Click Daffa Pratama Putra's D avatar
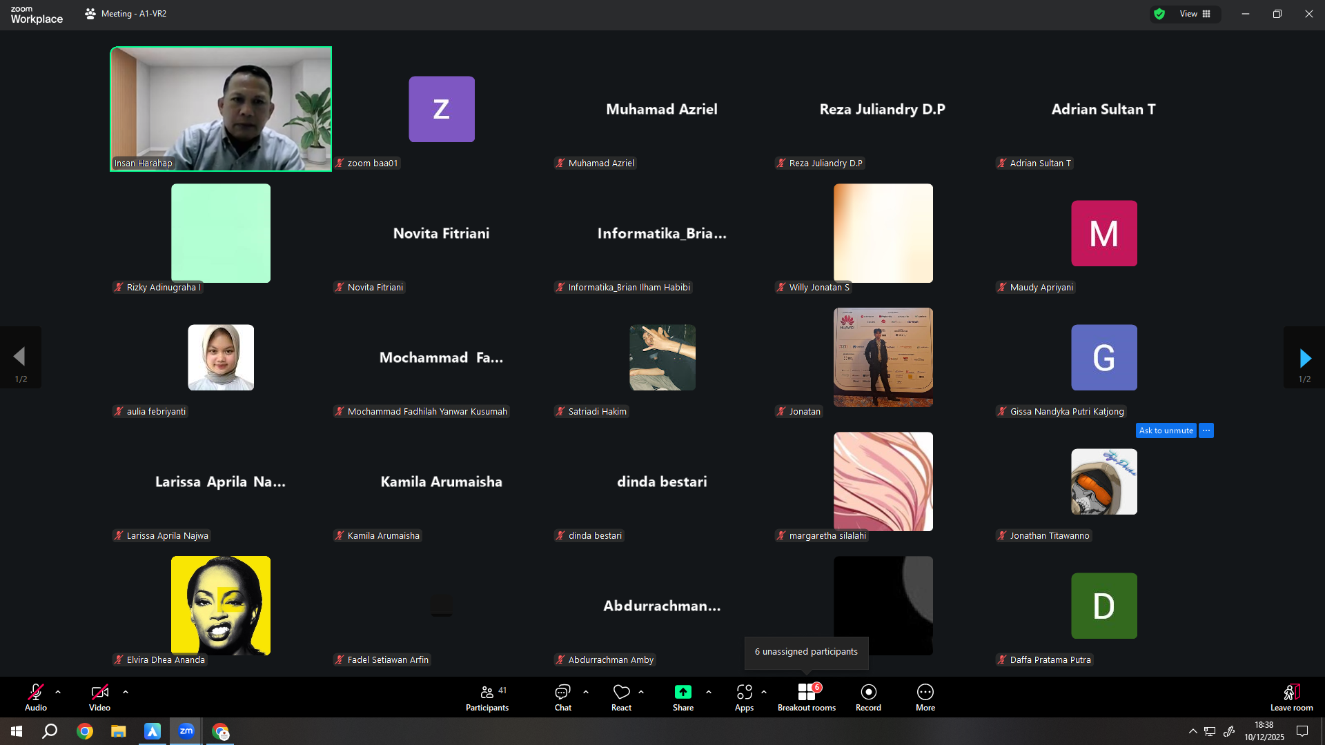The width and height of the screenshot is (1325, 745). 1104,606
